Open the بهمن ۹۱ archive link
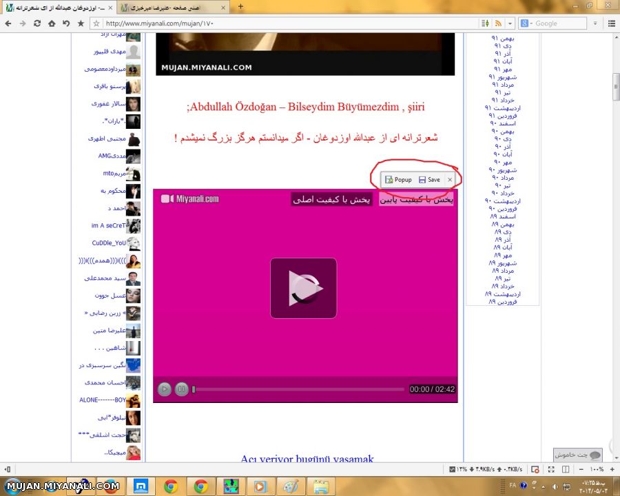The image size is (620, 496). click(503, 39)
